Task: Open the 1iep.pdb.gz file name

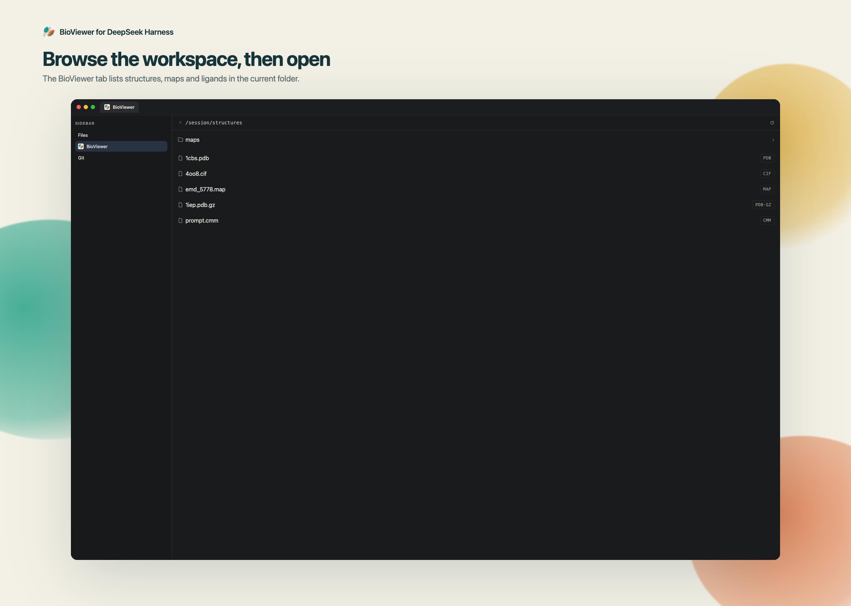Action: pos(200,205)
